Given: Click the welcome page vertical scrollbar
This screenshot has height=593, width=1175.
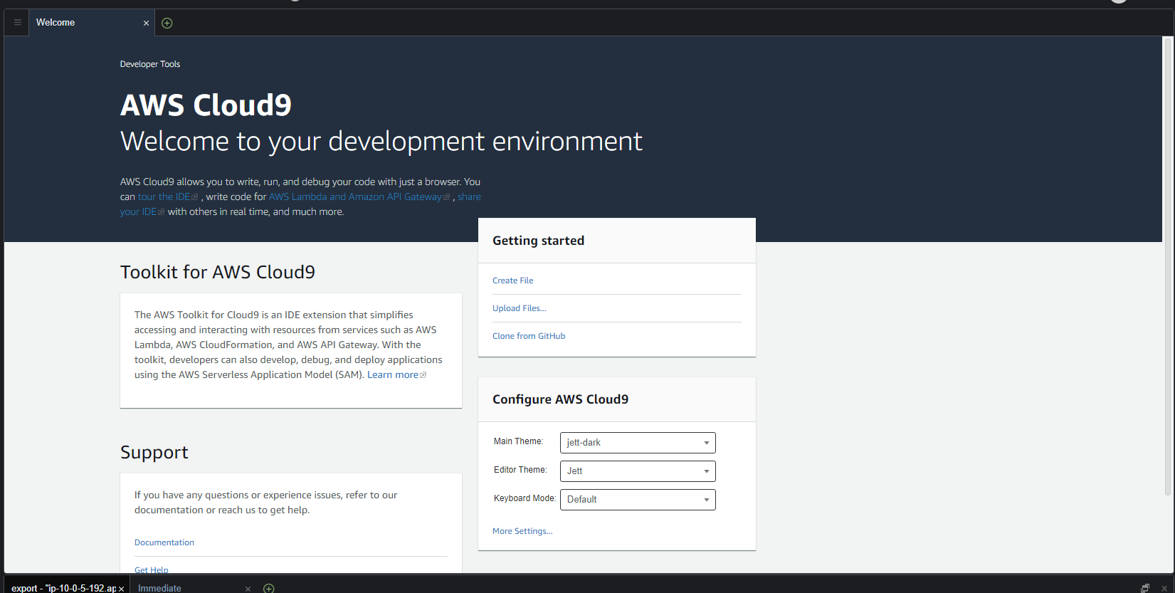Looking at the screenshot, I should click(1167, 267).
